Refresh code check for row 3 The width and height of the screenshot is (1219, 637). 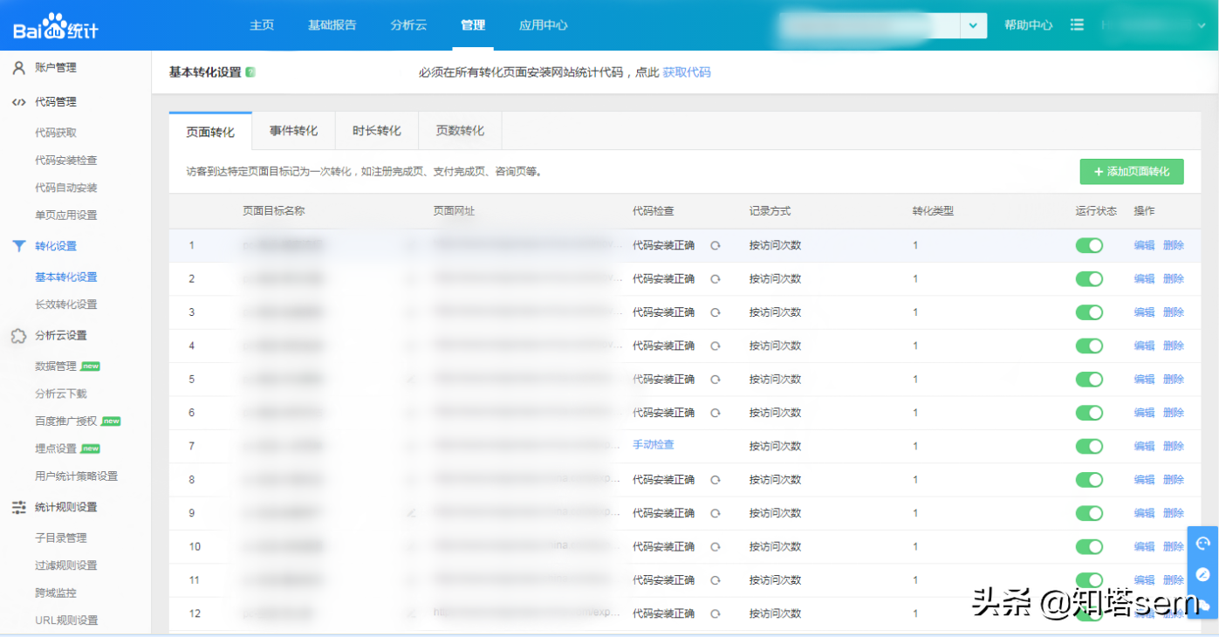pos(716,312)
